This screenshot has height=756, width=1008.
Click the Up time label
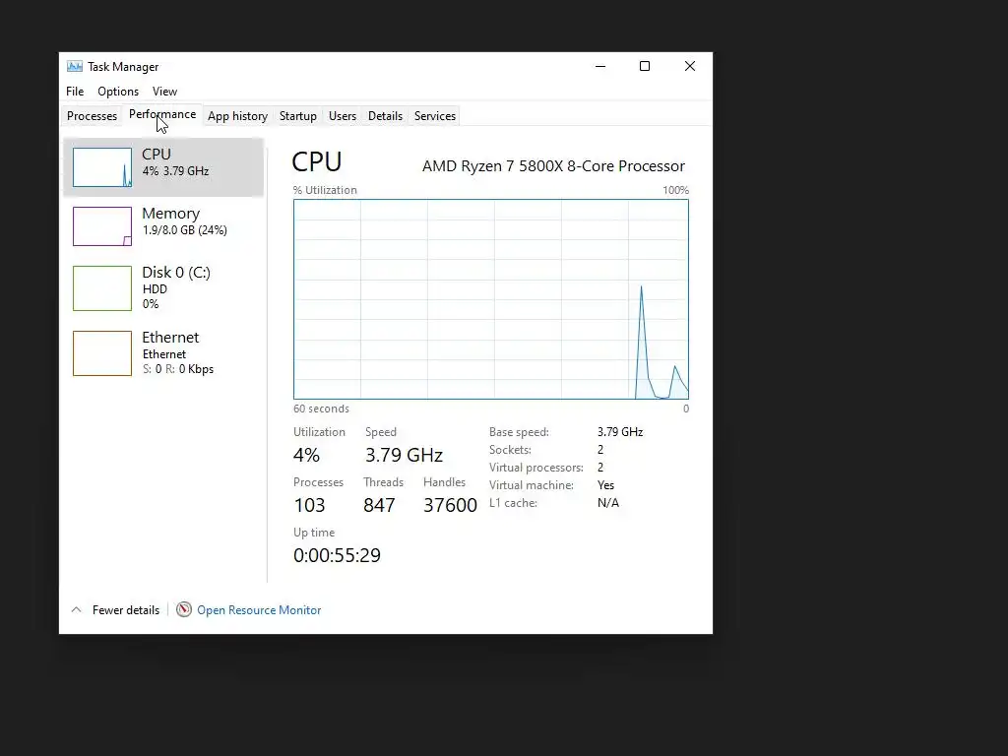(x=314, y=533)
